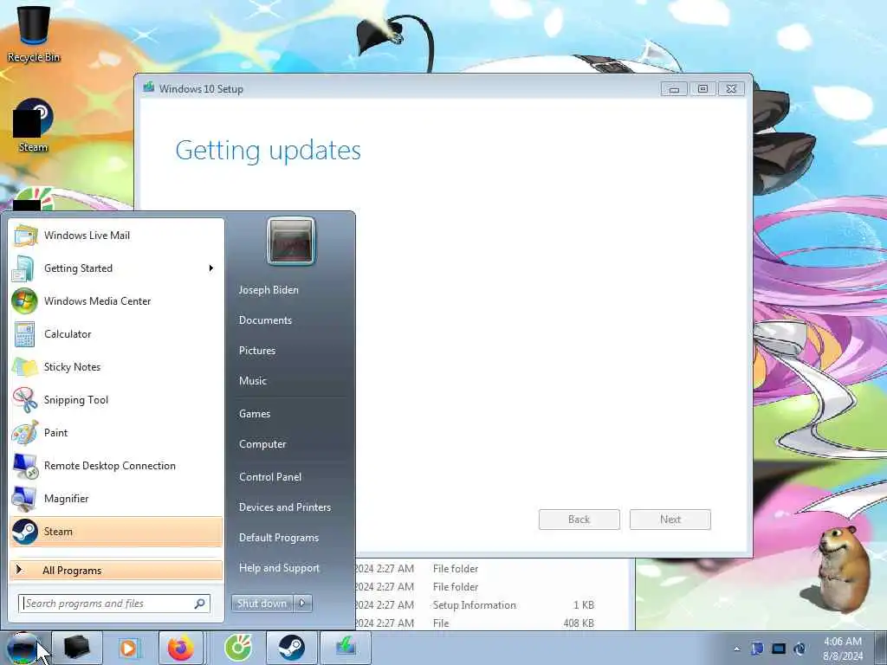Show hidden system tray icons
Image resolution: width=887 pixels, height=665 pixels.
click(736, 649)
